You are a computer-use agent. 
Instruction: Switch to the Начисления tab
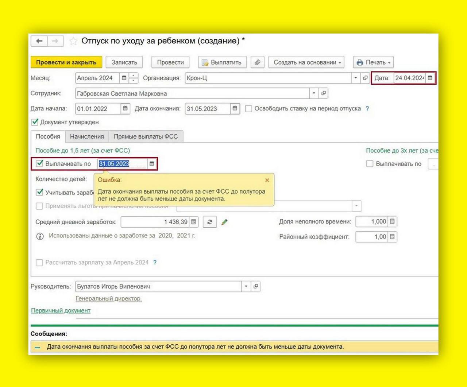coord(87,136)
